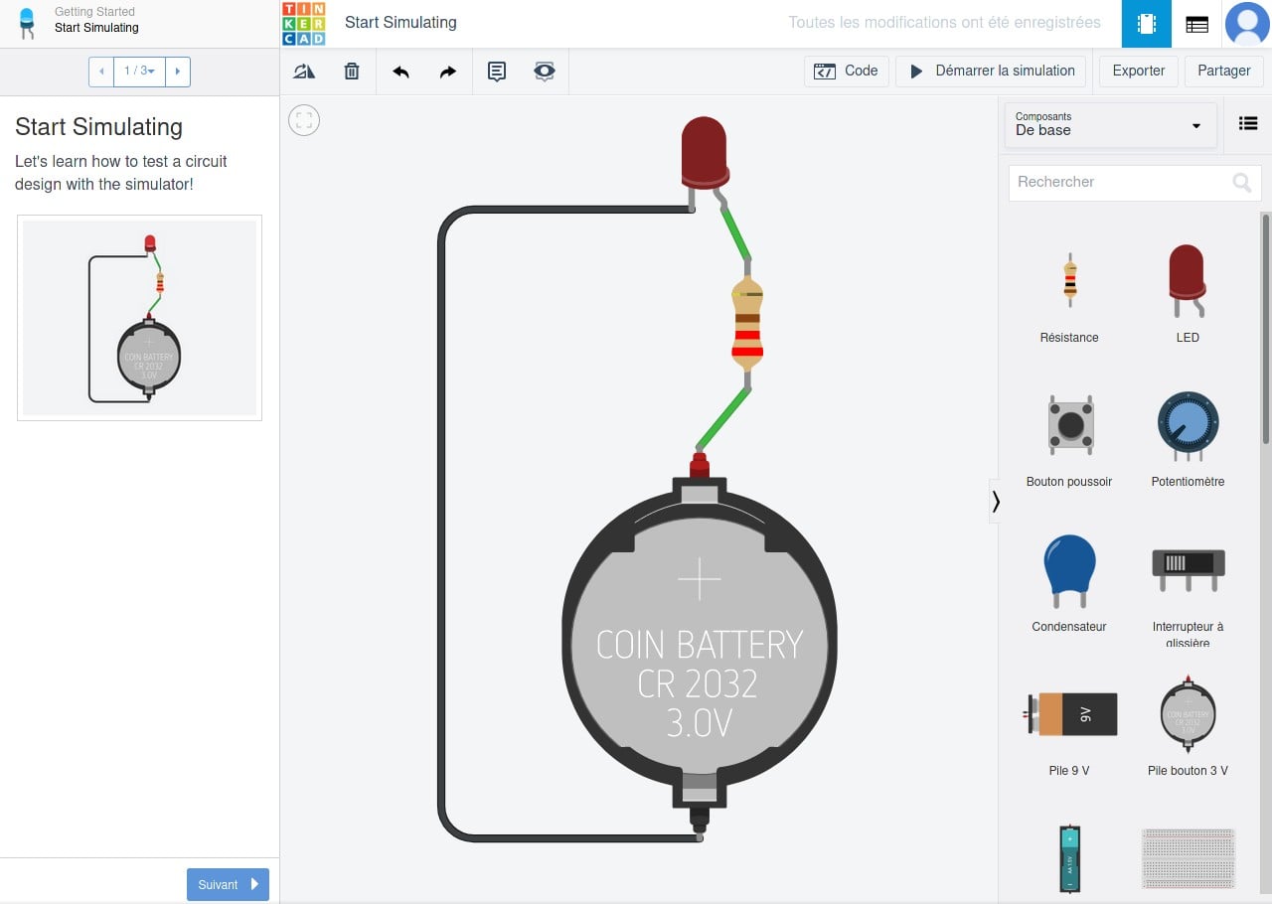Click the Rechercher search field
The height and width of the screenshot is (904, 1272).
pos(1120,183)
